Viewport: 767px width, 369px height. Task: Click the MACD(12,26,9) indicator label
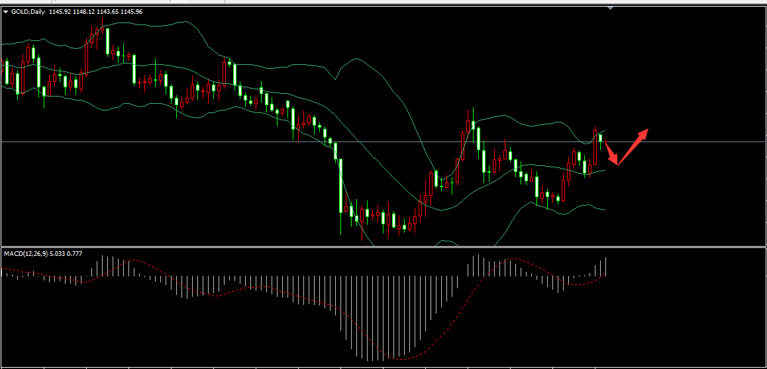click(26, 253)
